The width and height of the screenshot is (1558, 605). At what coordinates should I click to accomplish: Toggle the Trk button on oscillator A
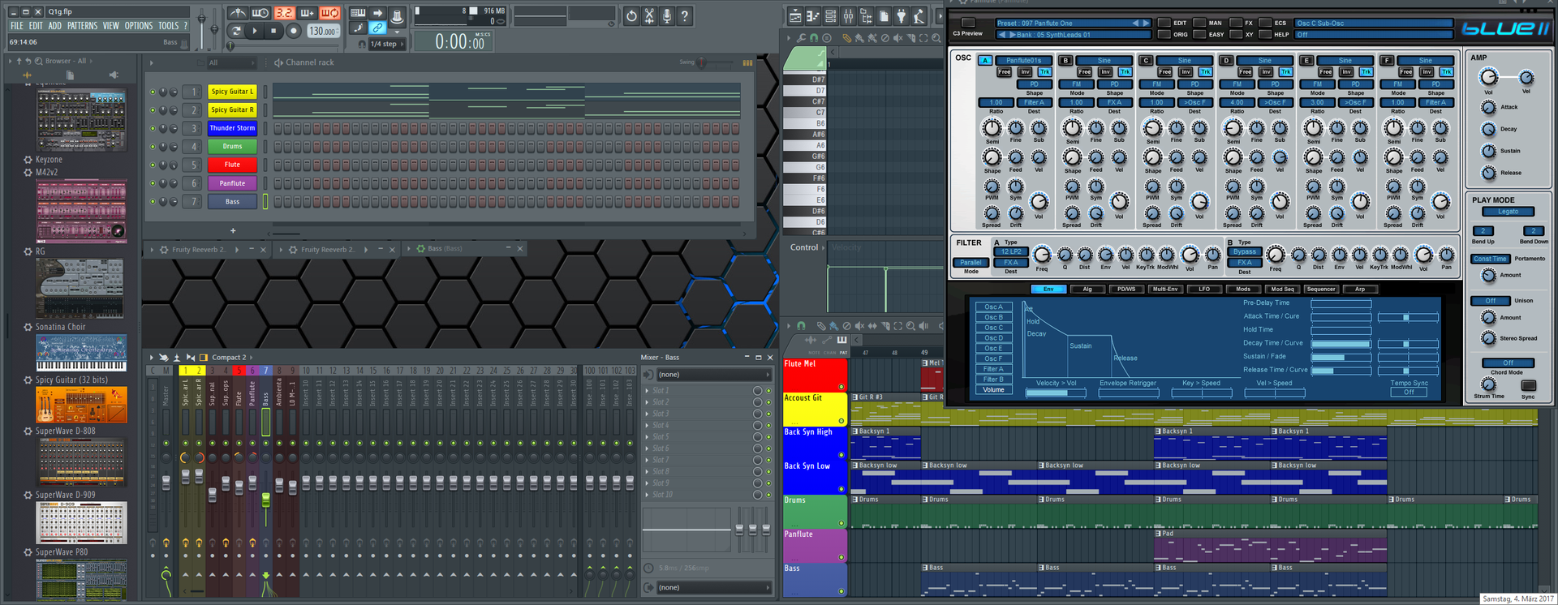pyautogui.click(x=1044, y=72)
